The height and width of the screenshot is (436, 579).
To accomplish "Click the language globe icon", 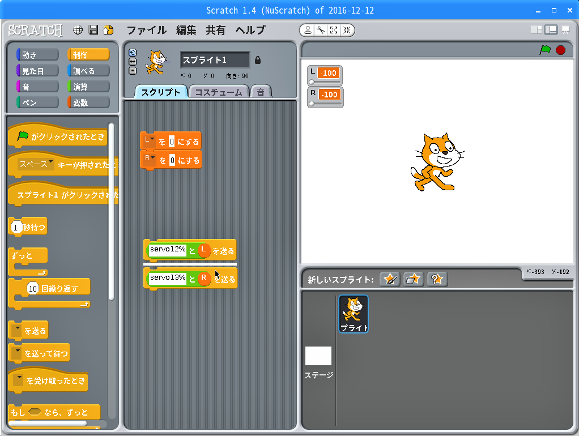I will click(x=78, y=30).
